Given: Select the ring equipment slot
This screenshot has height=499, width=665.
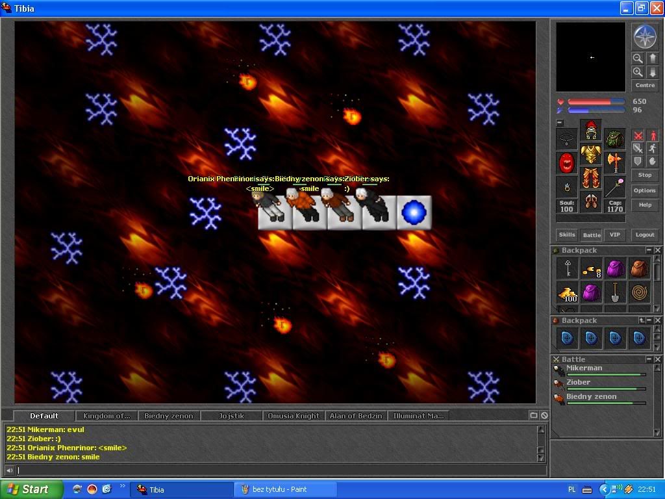Looking at the screenshot, I should pos(566,186).
